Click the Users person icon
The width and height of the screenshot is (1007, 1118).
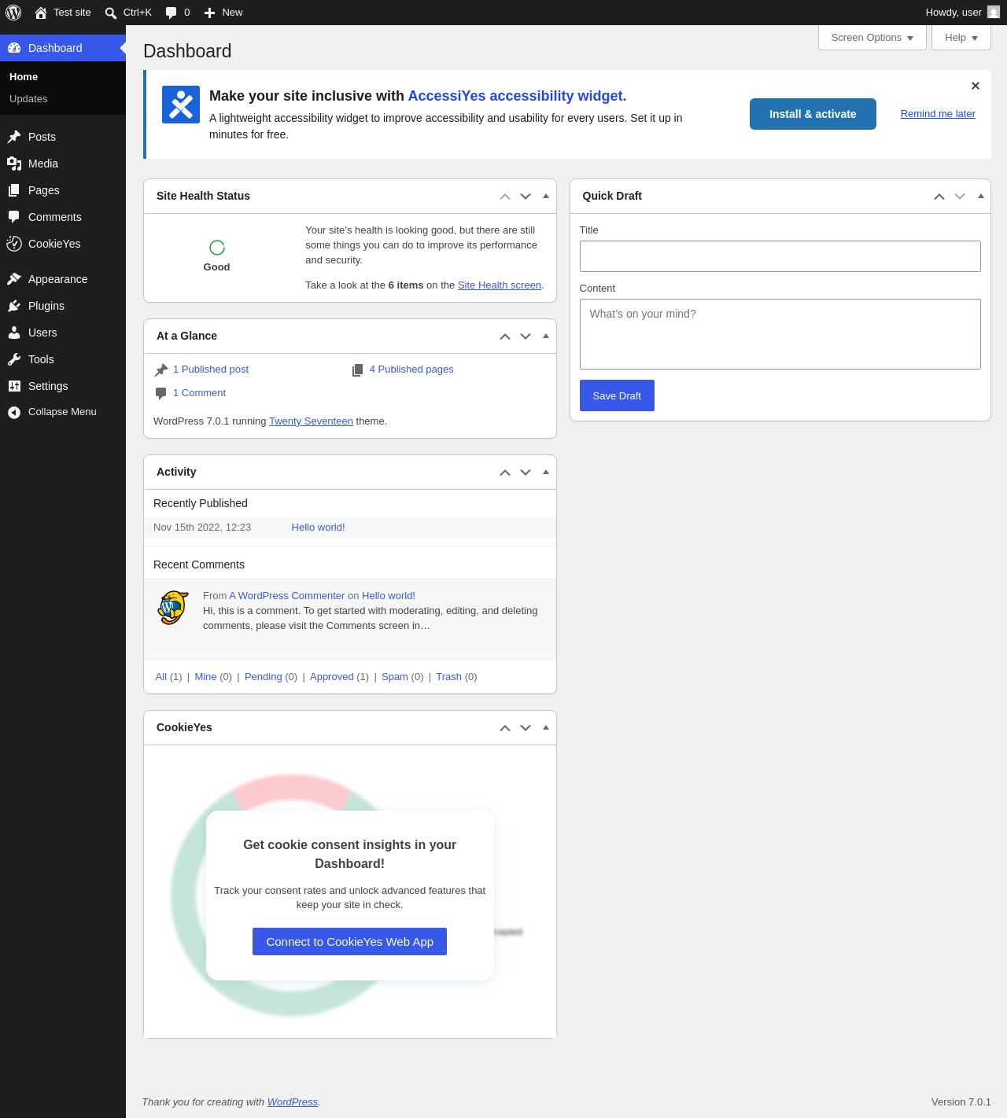coord(14,333)
